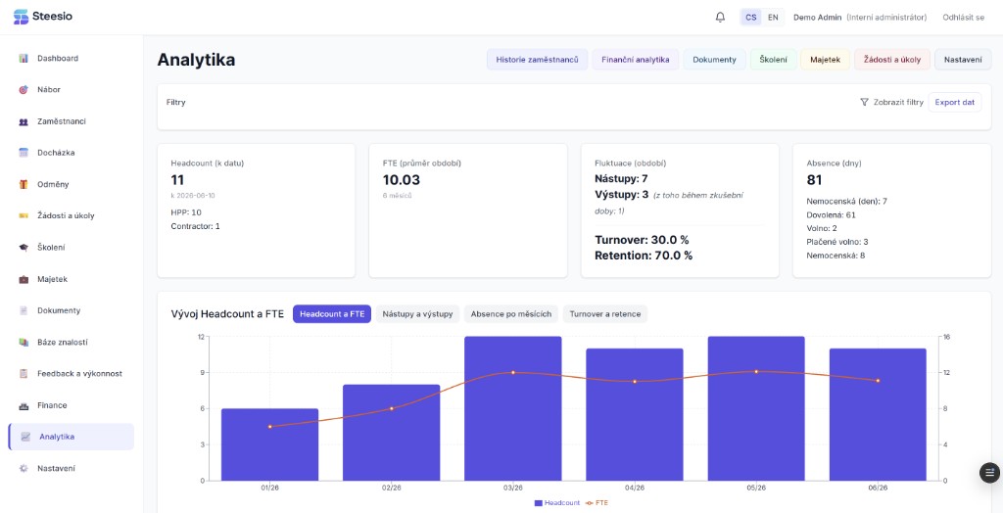
Task: Click the filter funnel icon
Action: [x=864, y=103]
